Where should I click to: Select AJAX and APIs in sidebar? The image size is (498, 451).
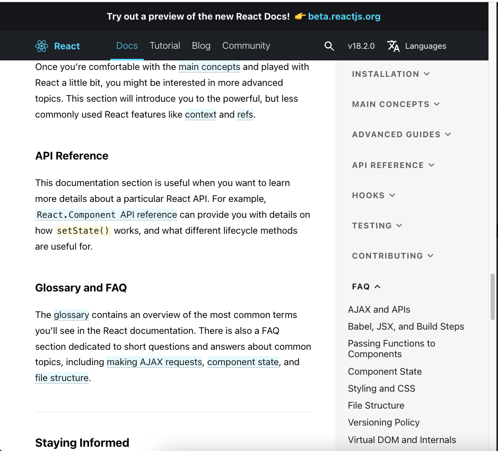click(x=379, y=309)
